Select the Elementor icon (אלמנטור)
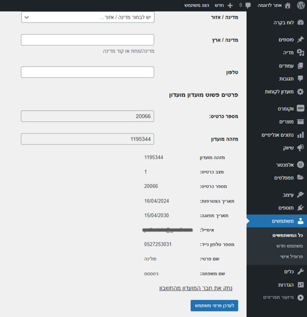Screen dimensions: 307x317 [x=300, y=165]
